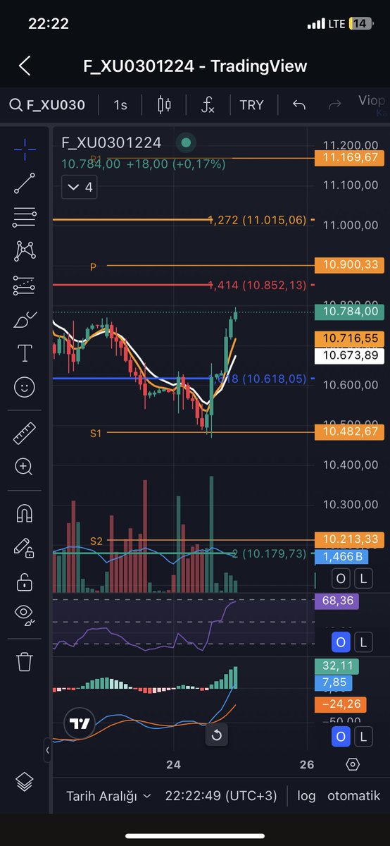Select the crosshair cursor tool

point(25,149)
